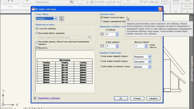Open the Многострочный текст dropdown arrow
The width and height of the screenshot is (194, 109).
pyautogui.click(x=19, y=6)
